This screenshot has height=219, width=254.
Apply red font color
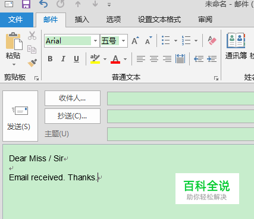click(x=115, y=59)
